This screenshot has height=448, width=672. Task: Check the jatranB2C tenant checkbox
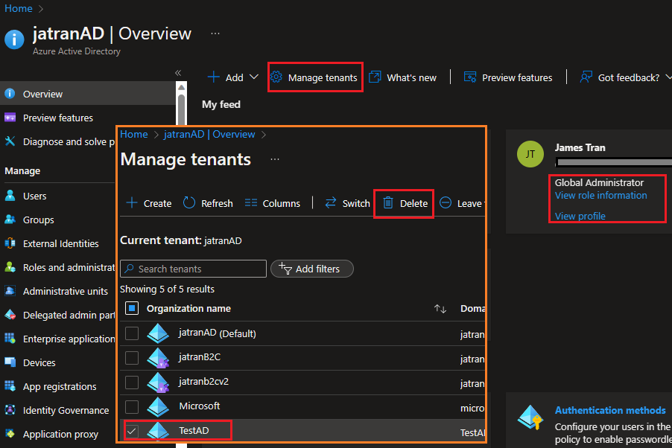[x=132, y=358]
